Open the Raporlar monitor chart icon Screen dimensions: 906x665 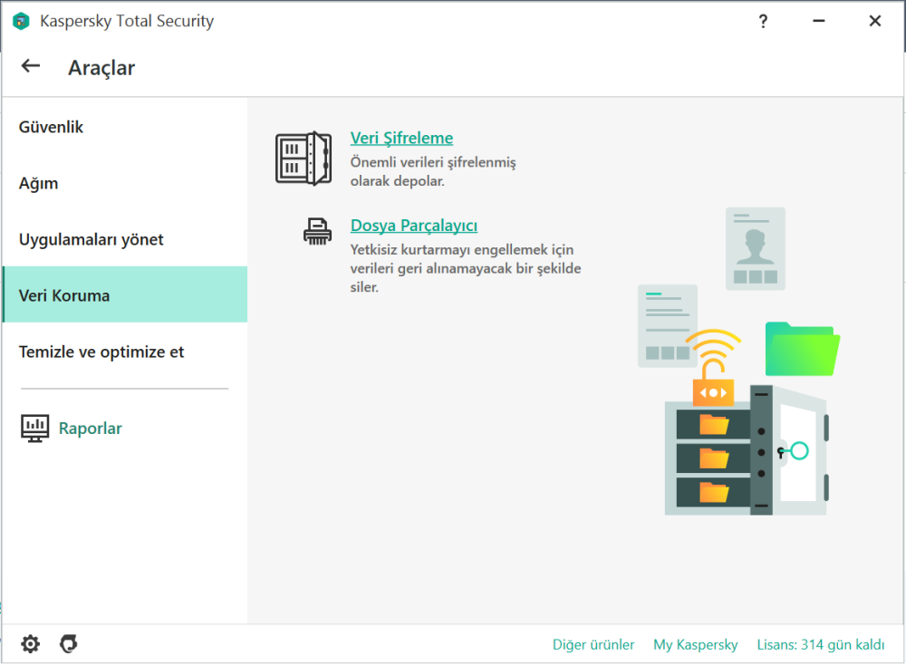click(34, 429)
